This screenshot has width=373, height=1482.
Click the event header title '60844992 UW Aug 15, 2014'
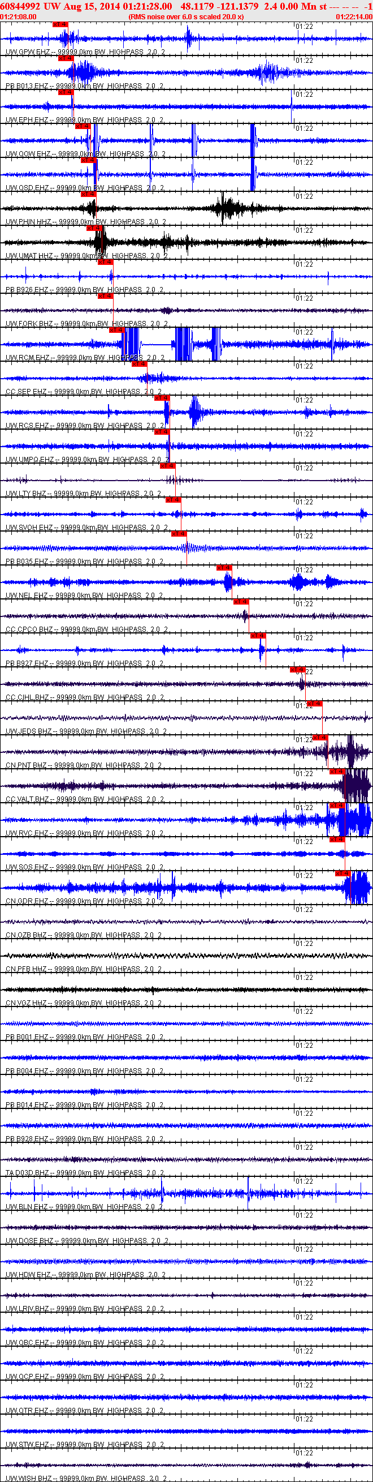60,6
